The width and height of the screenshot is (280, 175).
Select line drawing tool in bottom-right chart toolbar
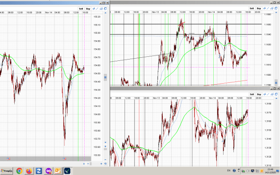pos(268,94)
